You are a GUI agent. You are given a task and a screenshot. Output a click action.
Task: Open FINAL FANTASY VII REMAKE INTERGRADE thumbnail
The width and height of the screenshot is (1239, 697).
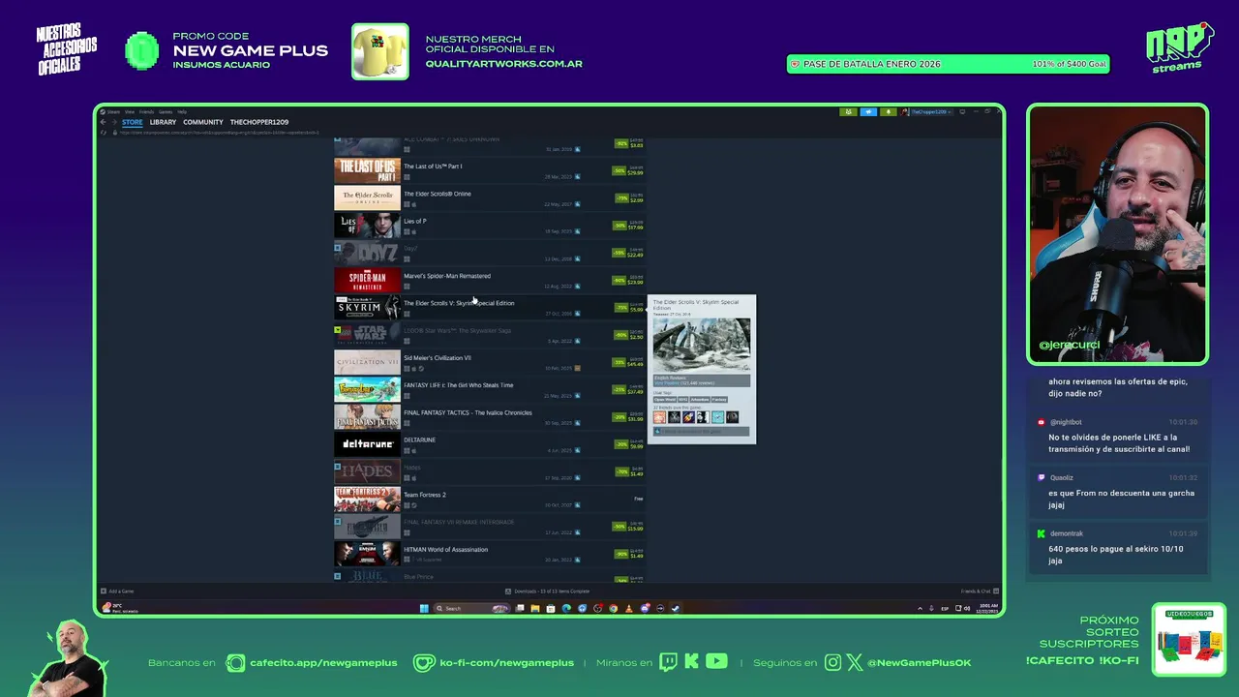point(367,527)
